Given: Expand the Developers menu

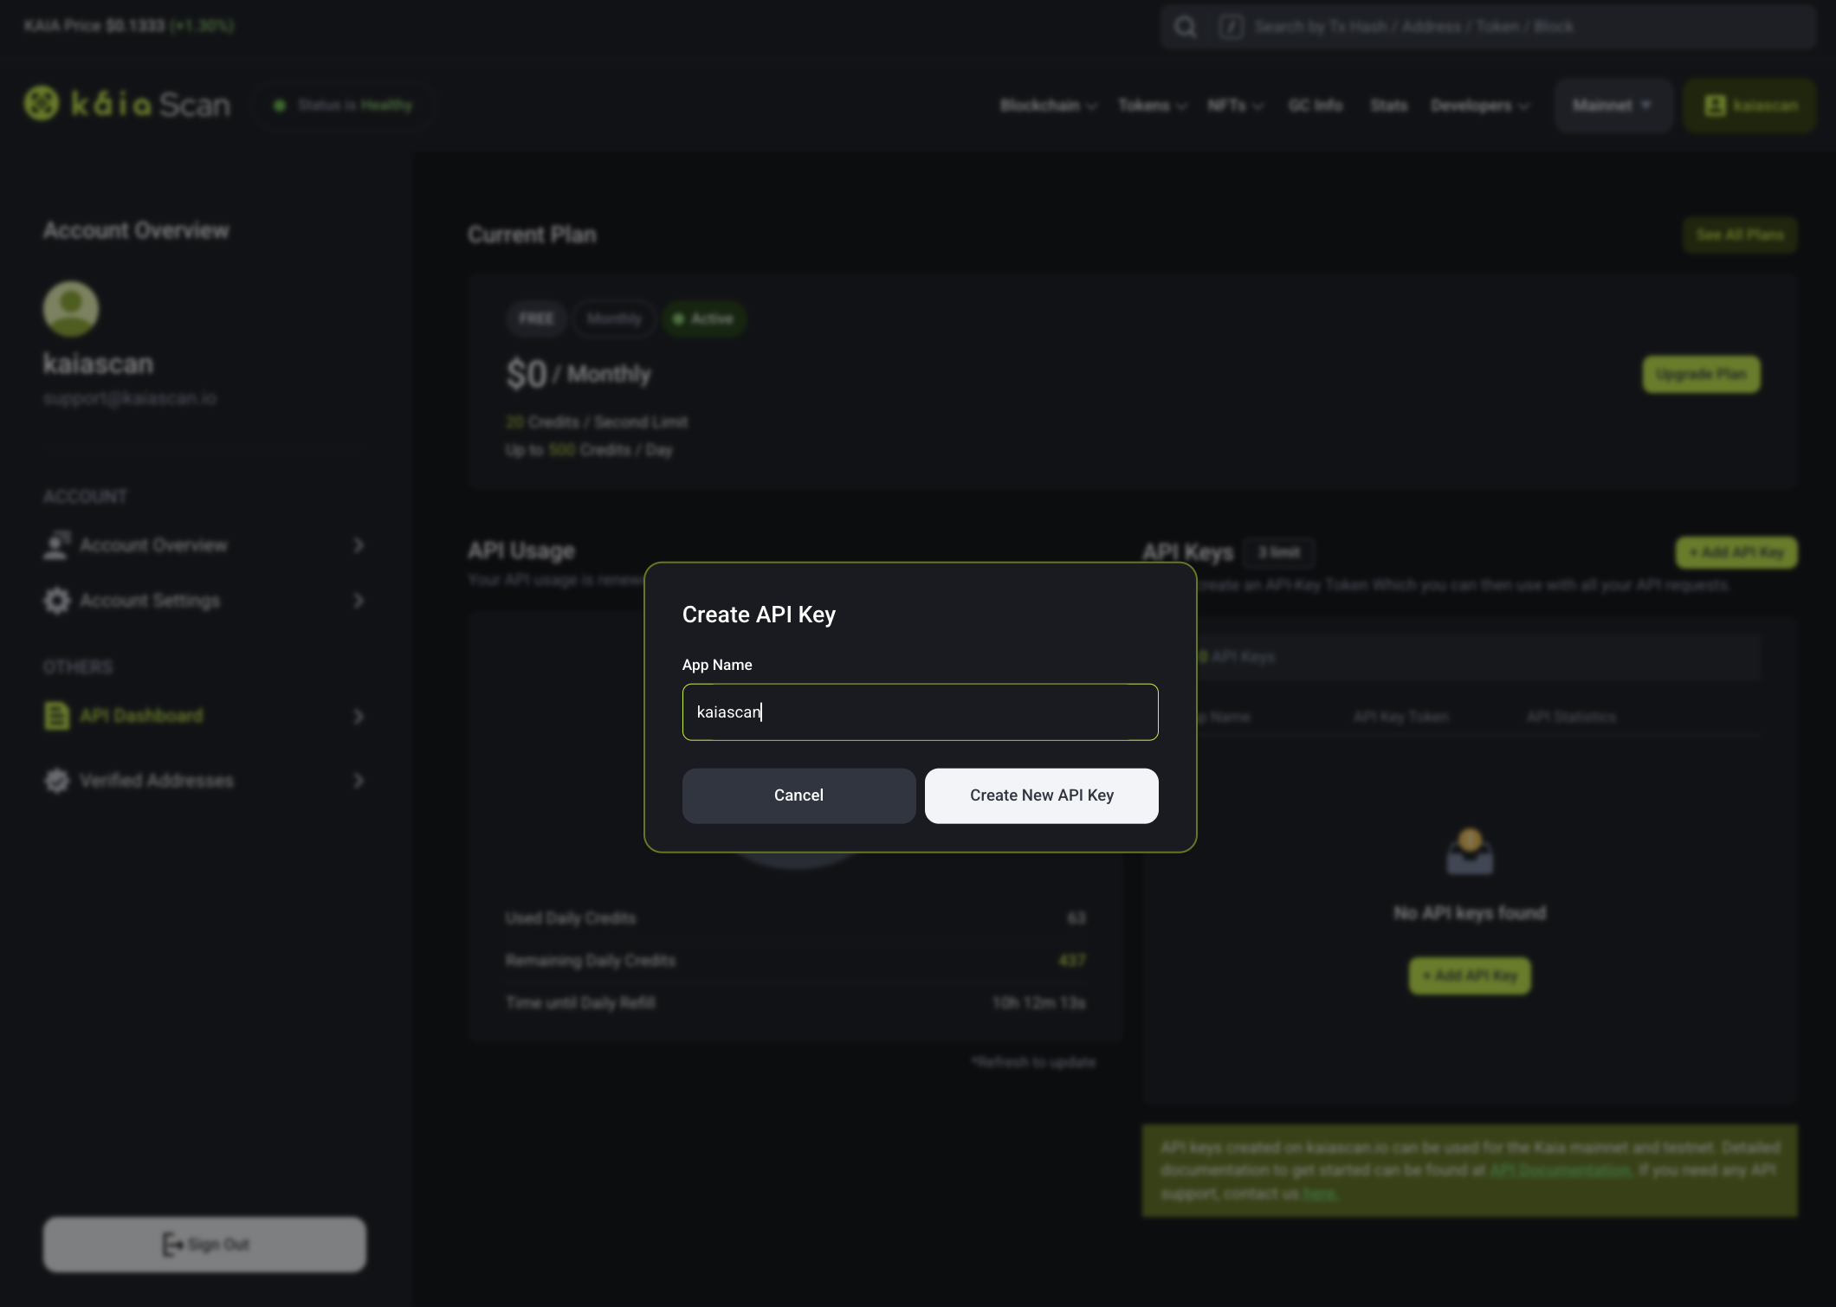Looking at the screenshot, I should tap(1479, 106).
